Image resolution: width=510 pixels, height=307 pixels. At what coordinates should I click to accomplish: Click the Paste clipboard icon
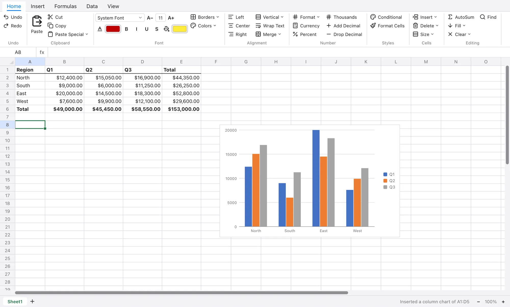click(37, 21)
